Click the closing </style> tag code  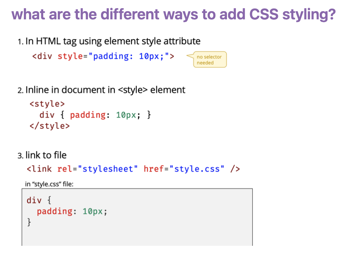coord(50,126)
